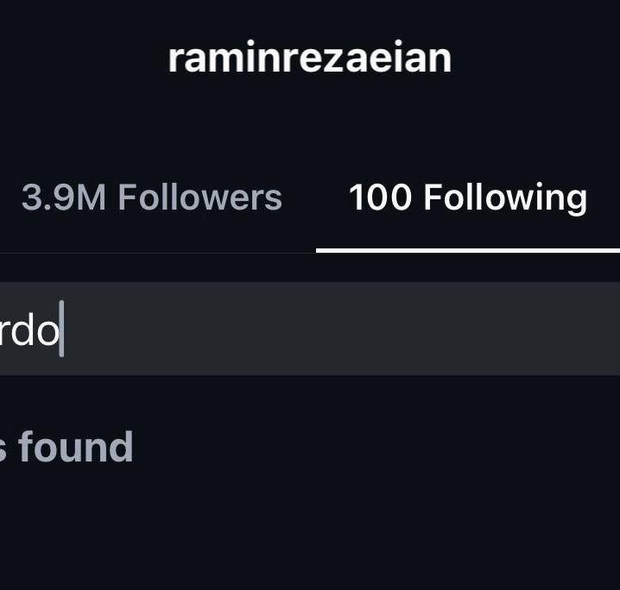
Task: Place cursor after "rdo" in search box
Action: click(61, 330)
